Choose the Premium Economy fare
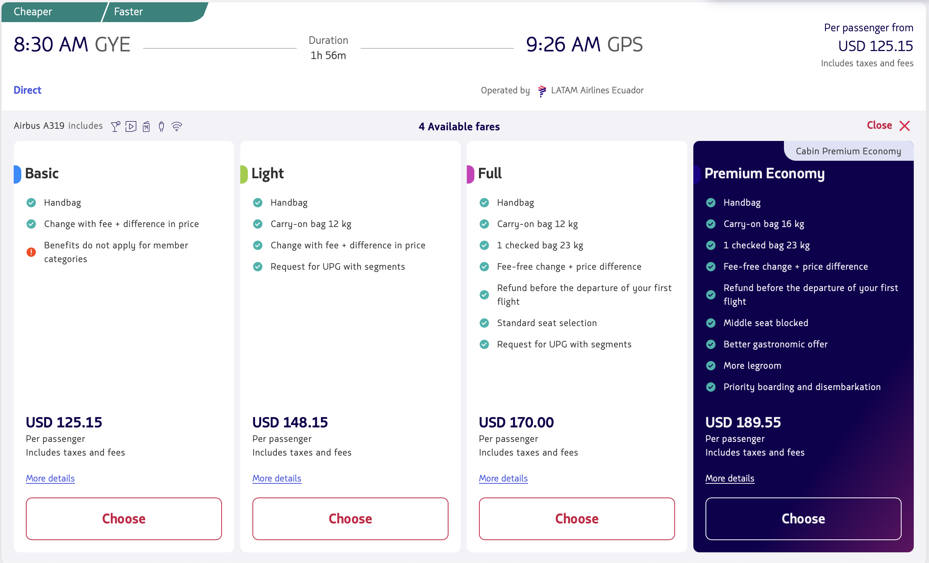Screen dimensions: 929x563 click(803, 519)
